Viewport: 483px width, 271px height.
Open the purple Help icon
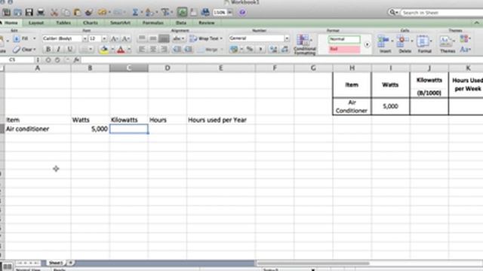coord(242,12)
